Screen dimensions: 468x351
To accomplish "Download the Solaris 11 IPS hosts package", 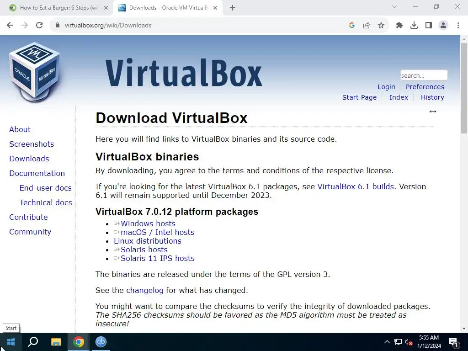I will tap(158, 258).
